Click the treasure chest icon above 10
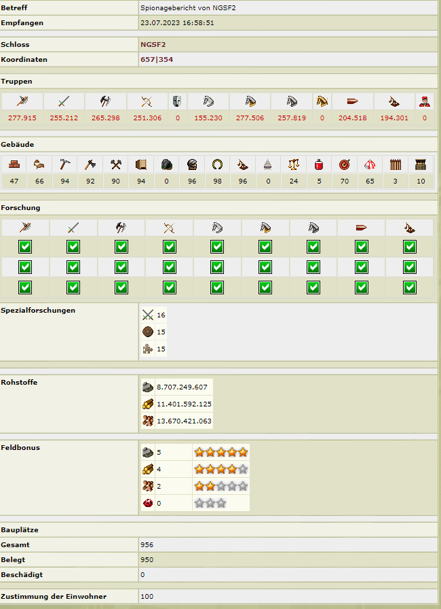 [x=421, y=164]
